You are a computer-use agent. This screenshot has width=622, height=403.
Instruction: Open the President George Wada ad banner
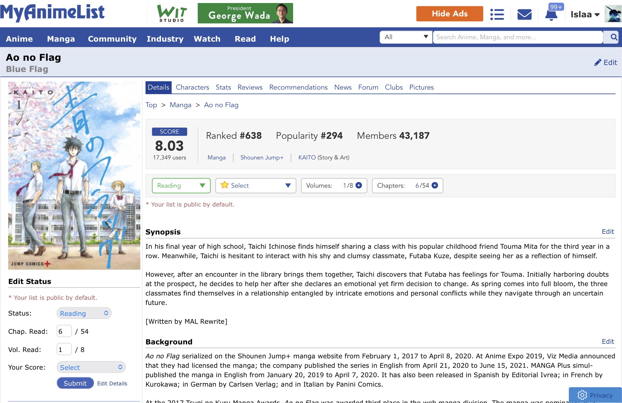coord(245,13)
